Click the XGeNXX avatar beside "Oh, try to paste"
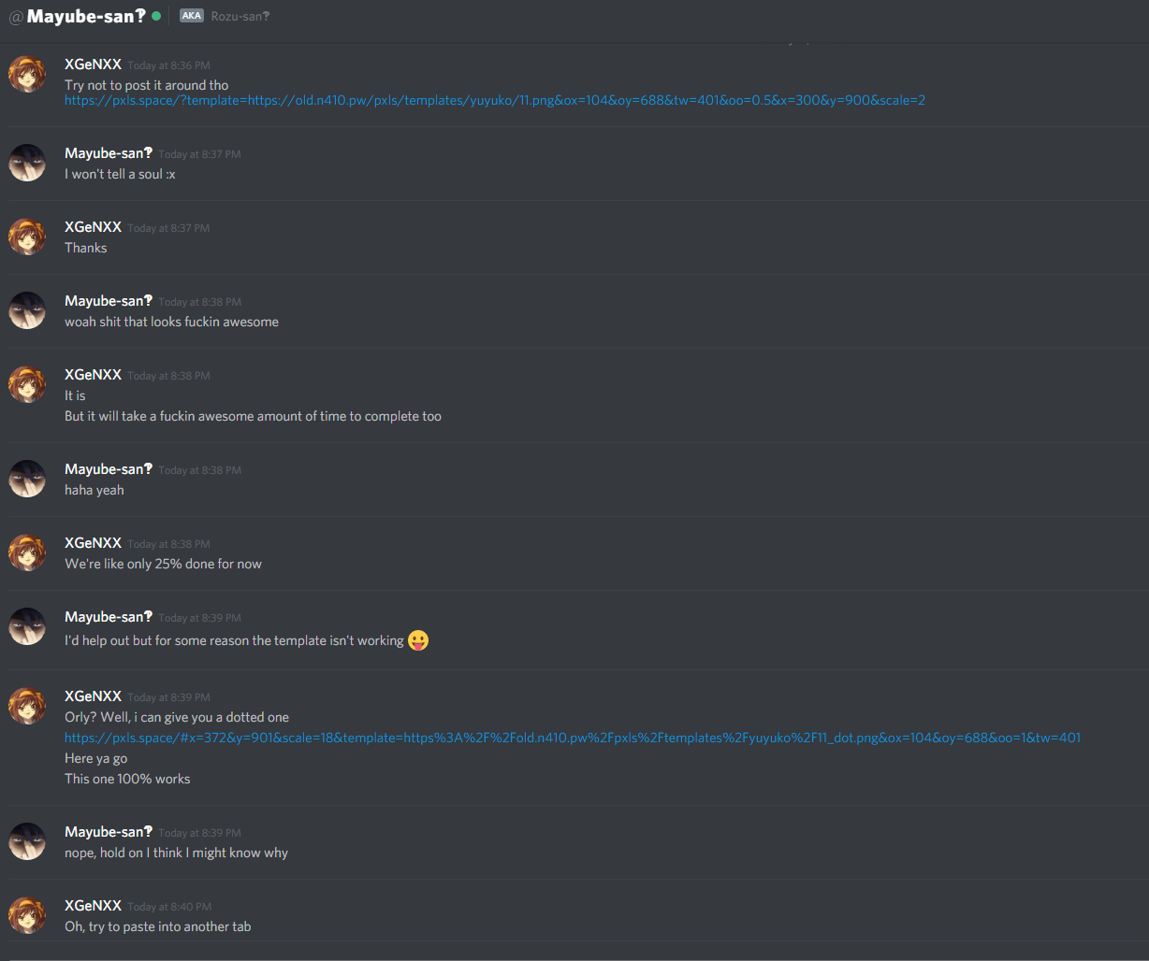The width and height of the screenshot is (1149, 961). tap(27, 915)
